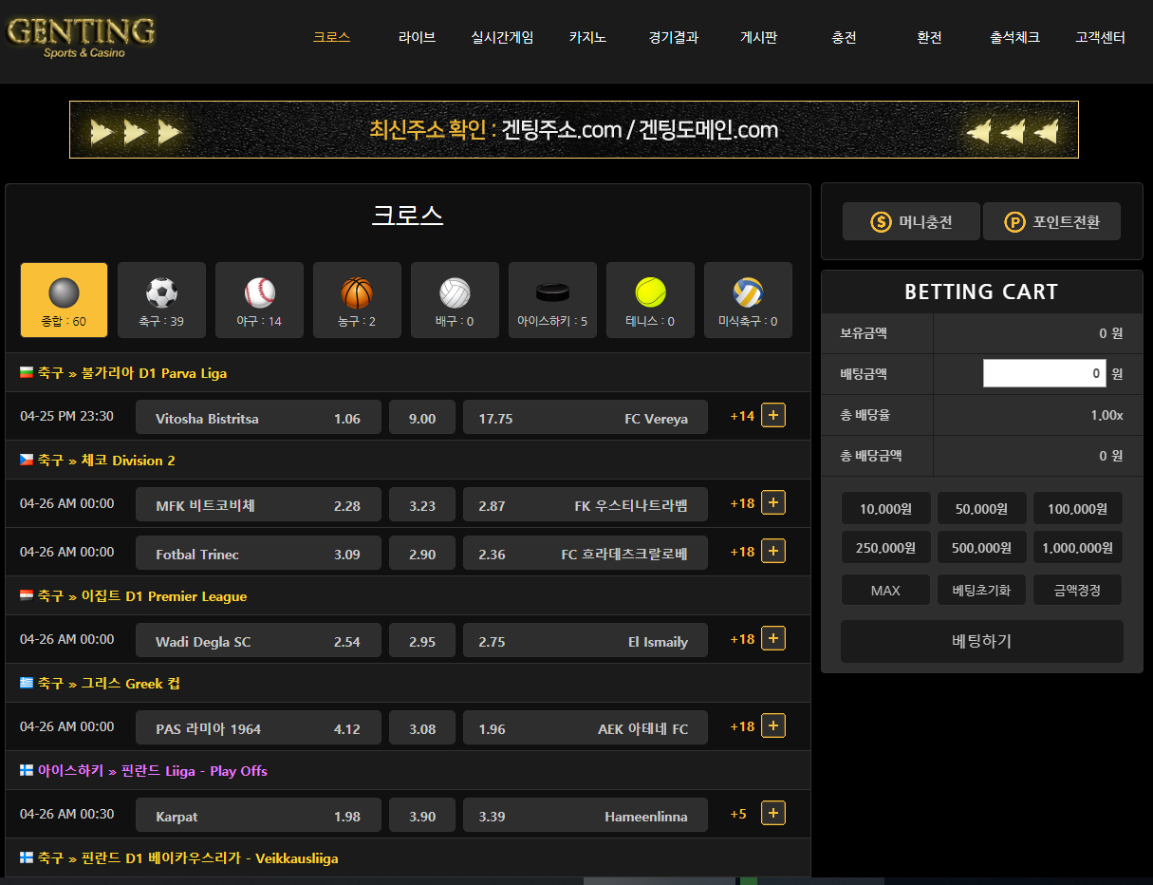This screenshot has width=1153, height=885.
Task: Select the 2.90 draw odds
Action: tap(422, 554)
